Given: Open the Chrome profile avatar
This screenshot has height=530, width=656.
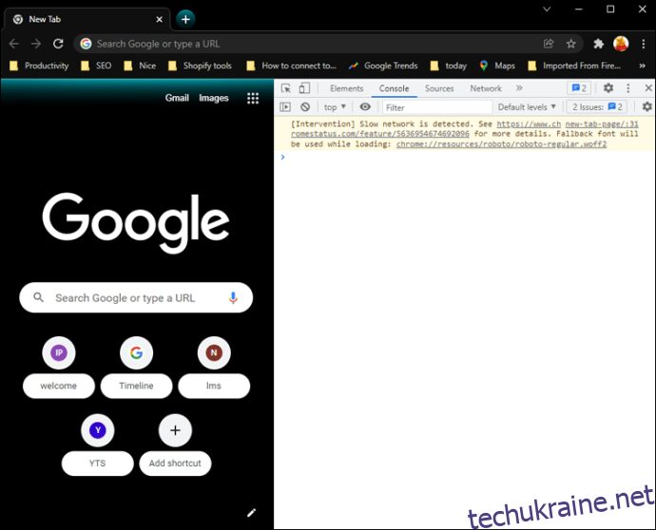Looking at the screenshot, I should [x=621, y=44].
